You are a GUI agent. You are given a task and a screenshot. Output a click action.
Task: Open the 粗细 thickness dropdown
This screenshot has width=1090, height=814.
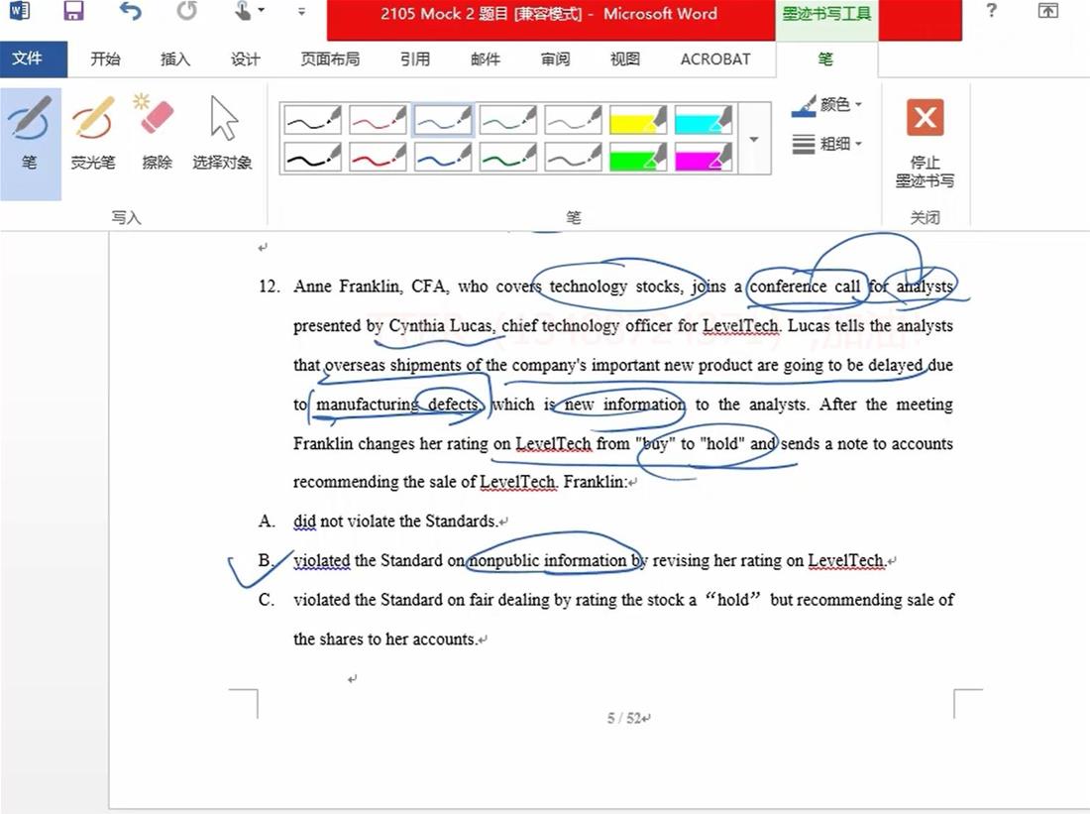pos(826,144)
